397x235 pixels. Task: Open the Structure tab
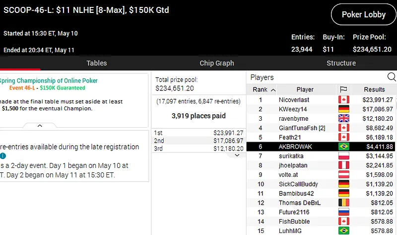pyautogui.click(x=341, y=63)
